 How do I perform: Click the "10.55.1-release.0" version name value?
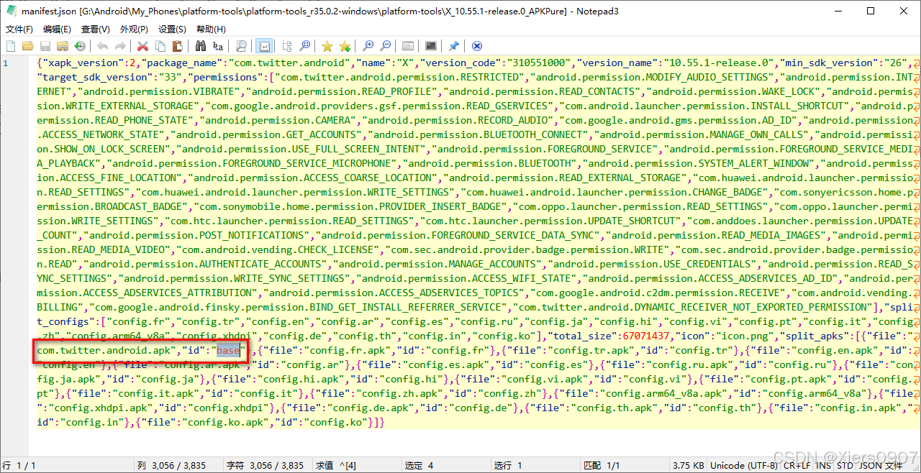tap(720, 63)
